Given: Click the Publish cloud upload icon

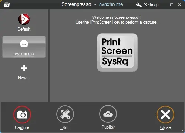Looking at the screenshot, I should point(108,114).
